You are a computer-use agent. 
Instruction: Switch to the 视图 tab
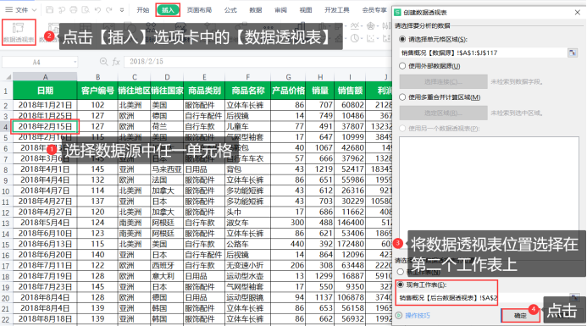coord(306,10)
